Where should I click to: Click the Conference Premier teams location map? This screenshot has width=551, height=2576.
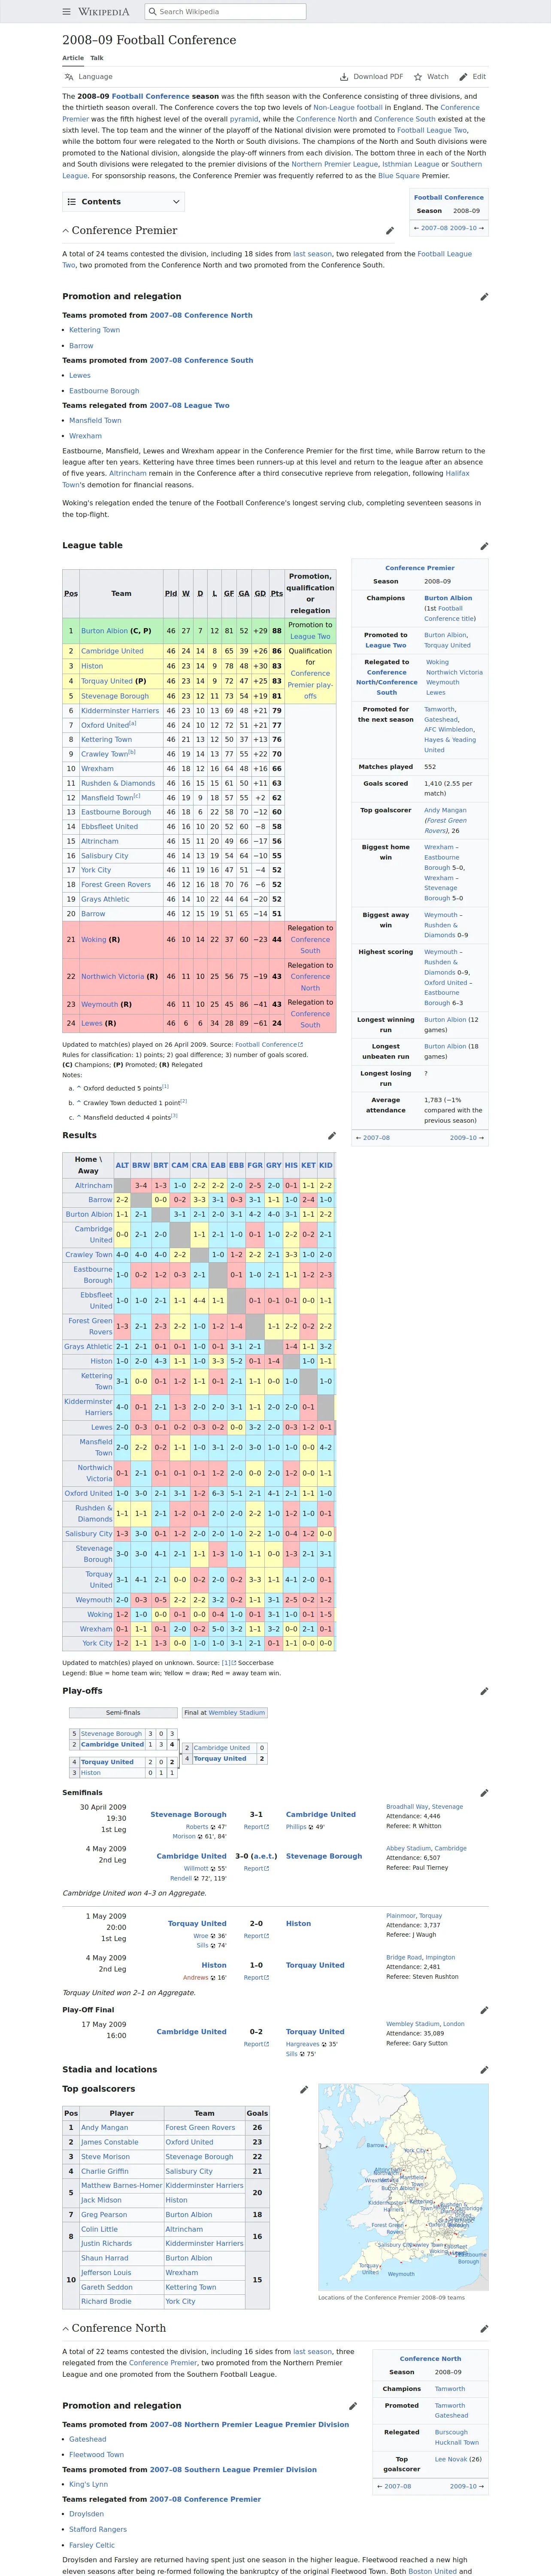click(403, 2187)
